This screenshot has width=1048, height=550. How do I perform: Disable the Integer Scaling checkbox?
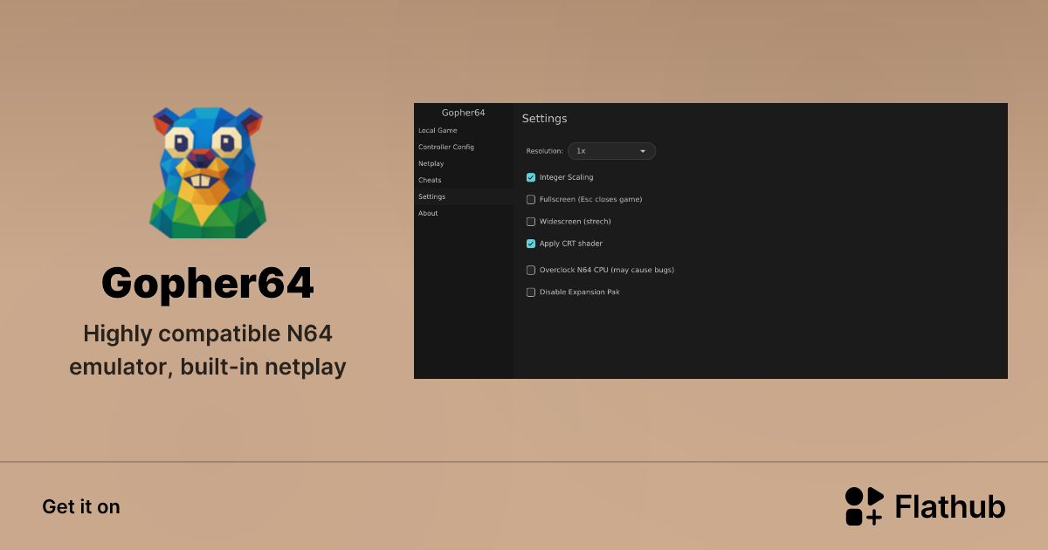coord(530,176)
